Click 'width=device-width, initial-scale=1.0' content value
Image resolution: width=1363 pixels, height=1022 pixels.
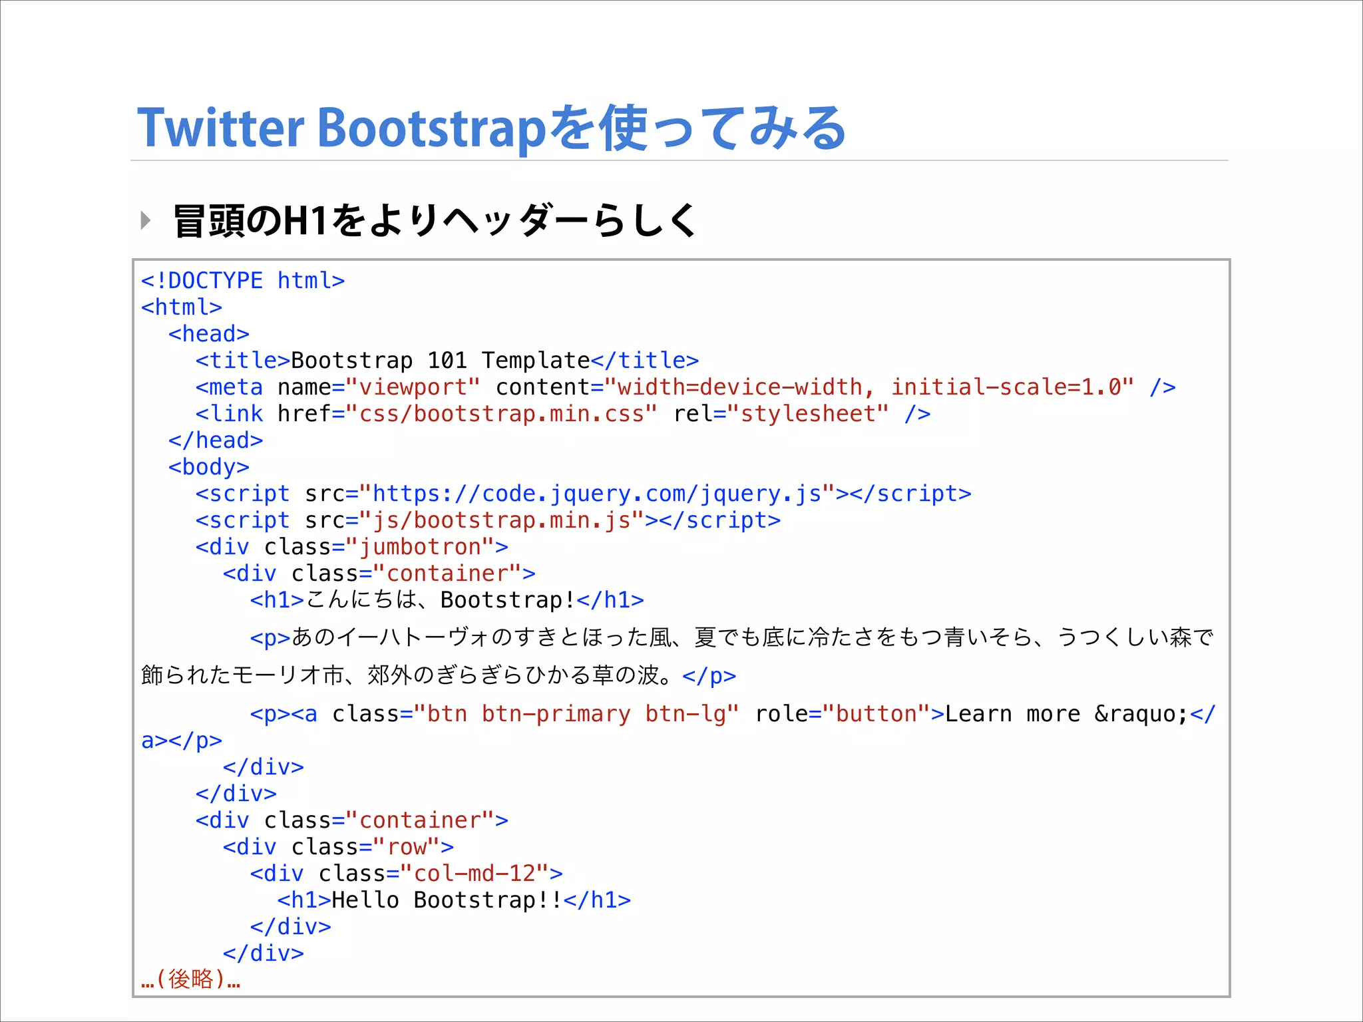pos(869,387)
